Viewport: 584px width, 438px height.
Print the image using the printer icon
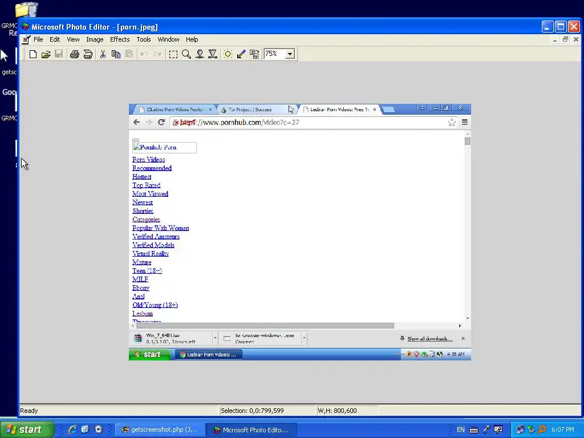[75, 54]
